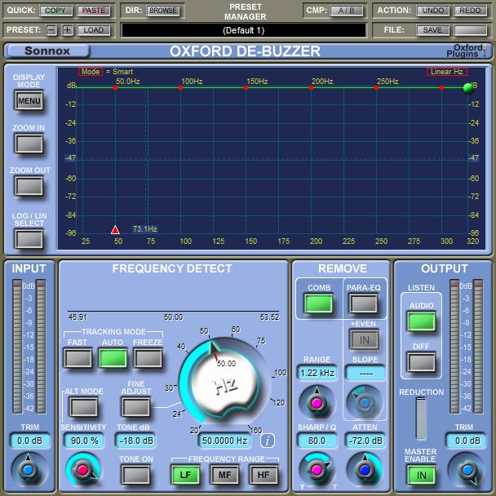Click the Range knob
Screen dimensions: 496x496
click(x=317, y=402)
